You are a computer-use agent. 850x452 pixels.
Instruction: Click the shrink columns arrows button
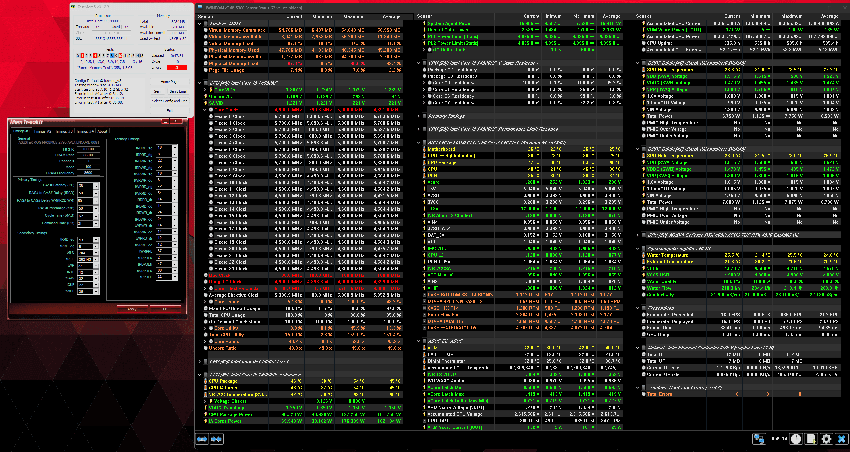217,439
